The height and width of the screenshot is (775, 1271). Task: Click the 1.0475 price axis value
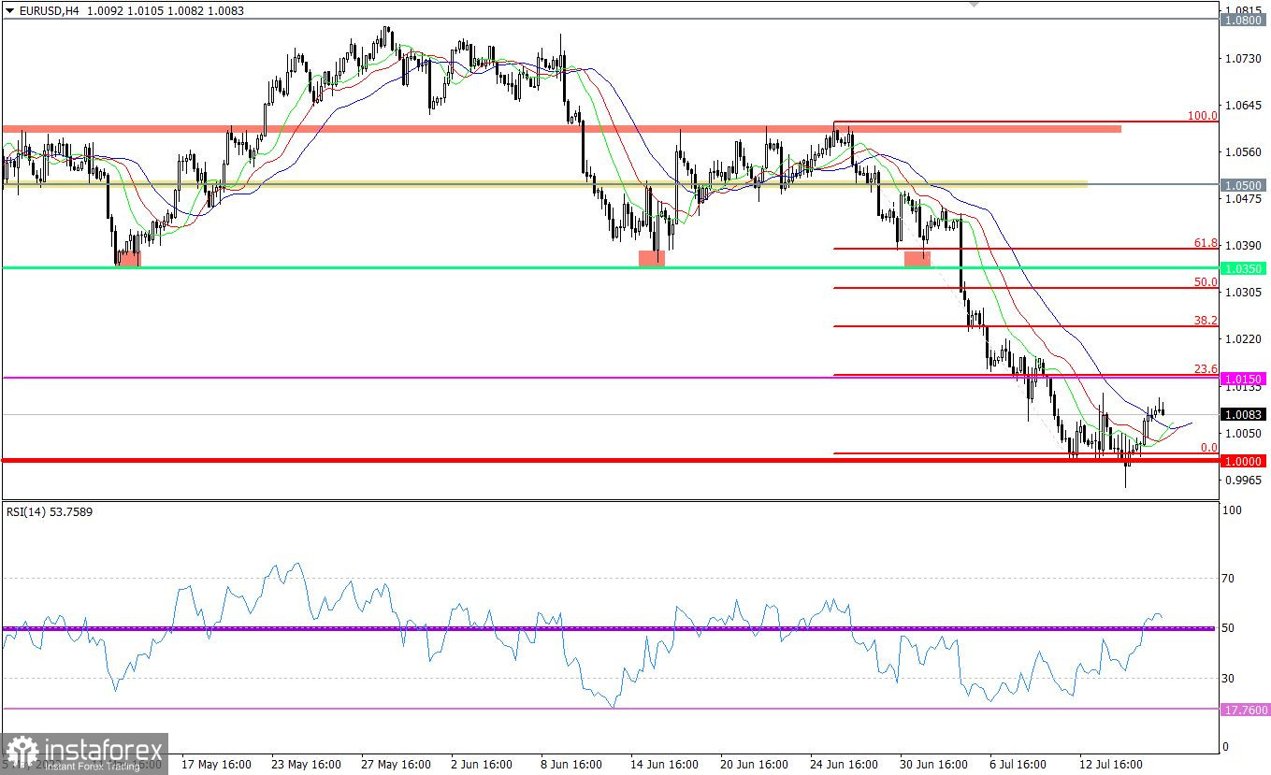tap(1242, 198)
